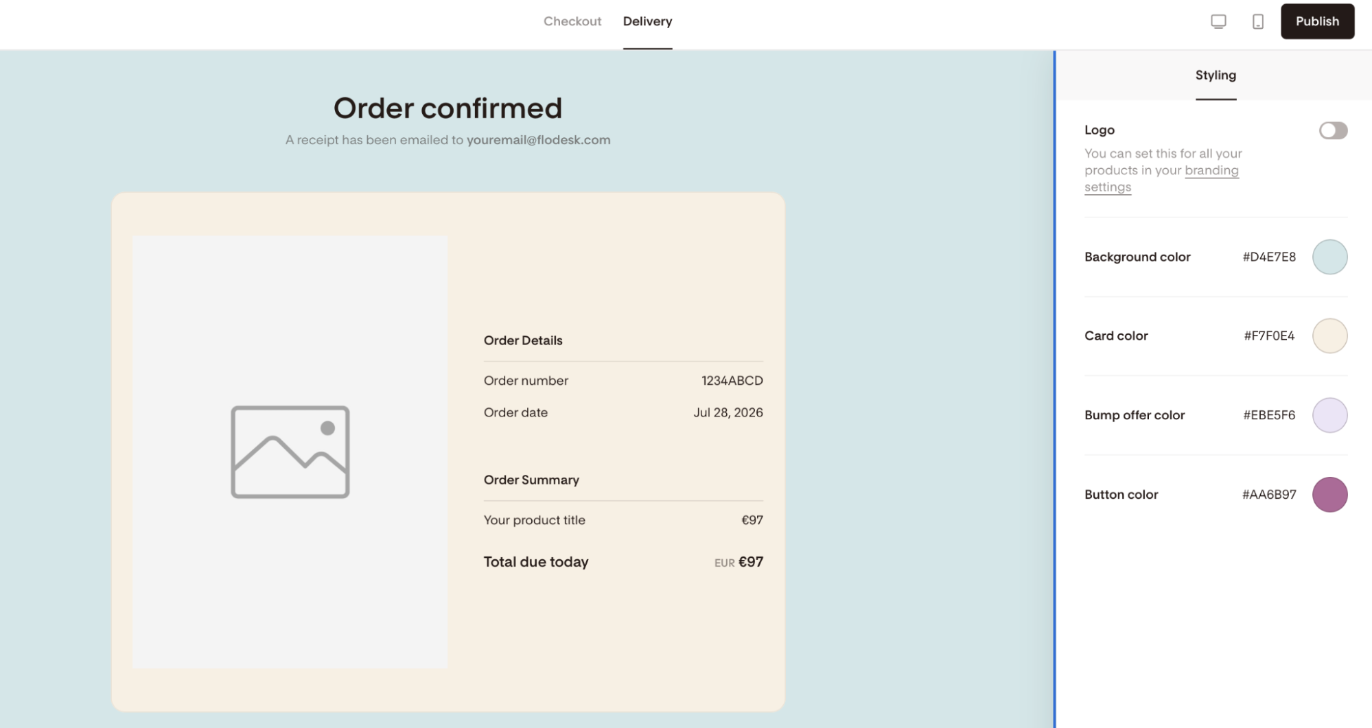Edit the Bump offer hex #EBE5F6
Screen dimensions: 1372x728
(x=1269, y=415)
